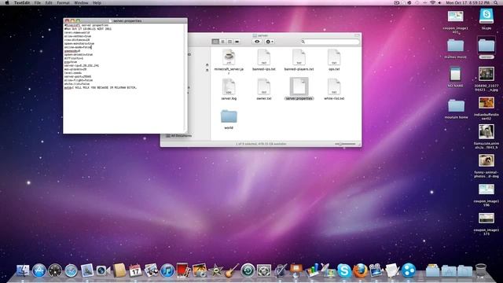
Task: Open iCal calendar showing 17
Action: 135,270
